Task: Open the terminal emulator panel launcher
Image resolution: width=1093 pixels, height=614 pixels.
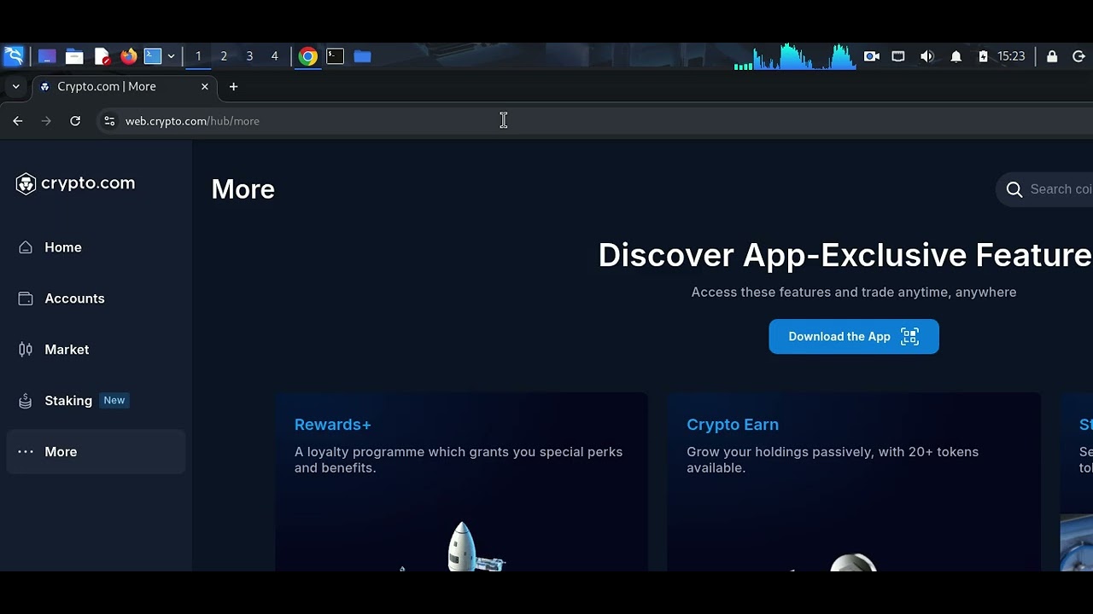Action: tap(153, 56)
